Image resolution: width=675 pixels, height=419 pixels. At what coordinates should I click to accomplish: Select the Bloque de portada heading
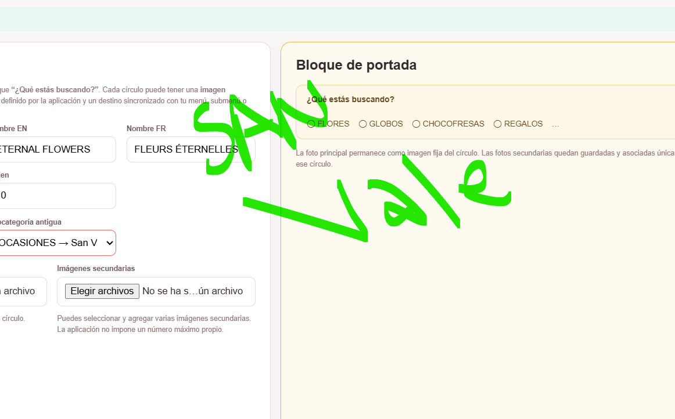pos(356,65)
